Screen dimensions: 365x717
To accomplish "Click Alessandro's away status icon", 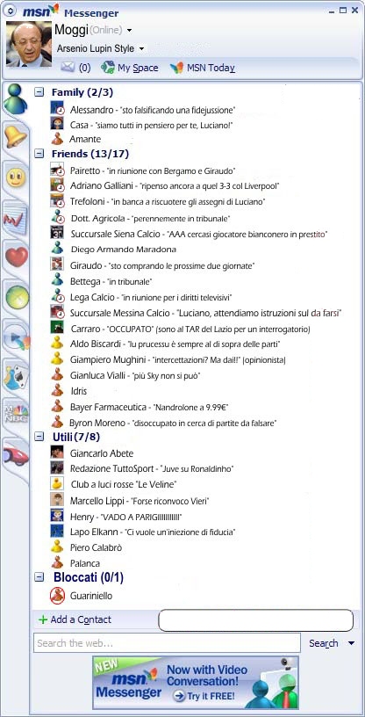I will tap(57, 109).
